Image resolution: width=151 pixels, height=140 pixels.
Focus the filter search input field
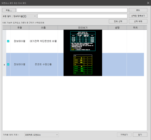pos(83,16)
